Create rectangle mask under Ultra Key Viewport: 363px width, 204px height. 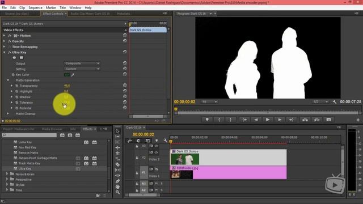(22, 58)
